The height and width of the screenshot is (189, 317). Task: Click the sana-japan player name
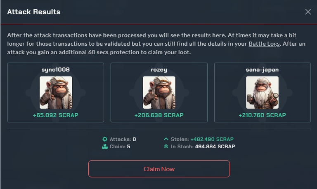coord(262,70)
